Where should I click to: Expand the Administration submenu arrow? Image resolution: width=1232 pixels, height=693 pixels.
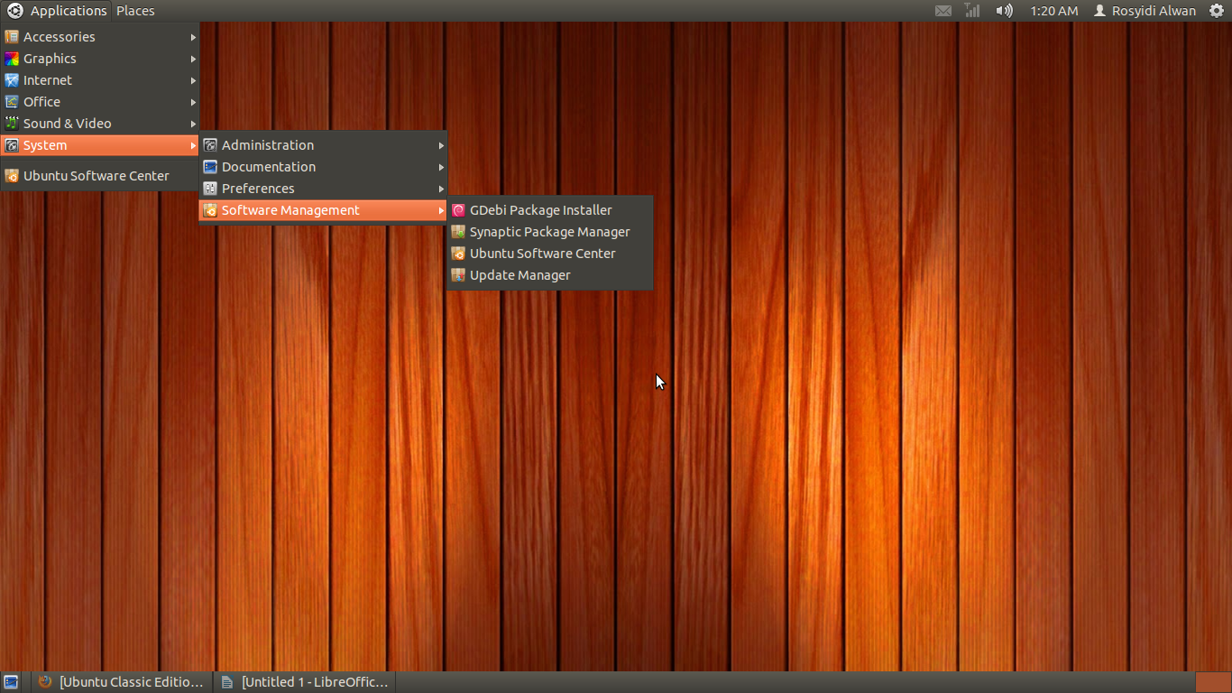(442, 145)
